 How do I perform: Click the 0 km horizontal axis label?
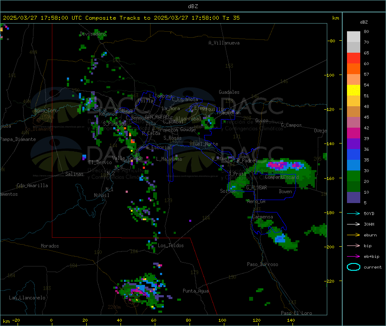tap(51, 320)
